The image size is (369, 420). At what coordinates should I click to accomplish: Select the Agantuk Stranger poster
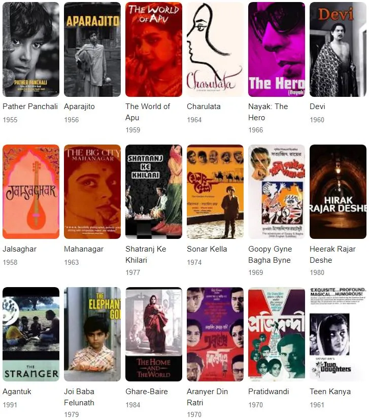point(31,334)
